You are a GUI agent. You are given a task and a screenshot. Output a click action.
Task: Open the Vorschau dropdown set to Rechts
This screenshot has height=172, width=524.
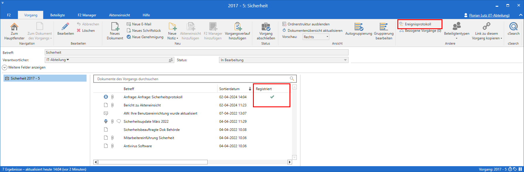coord(316,37)
